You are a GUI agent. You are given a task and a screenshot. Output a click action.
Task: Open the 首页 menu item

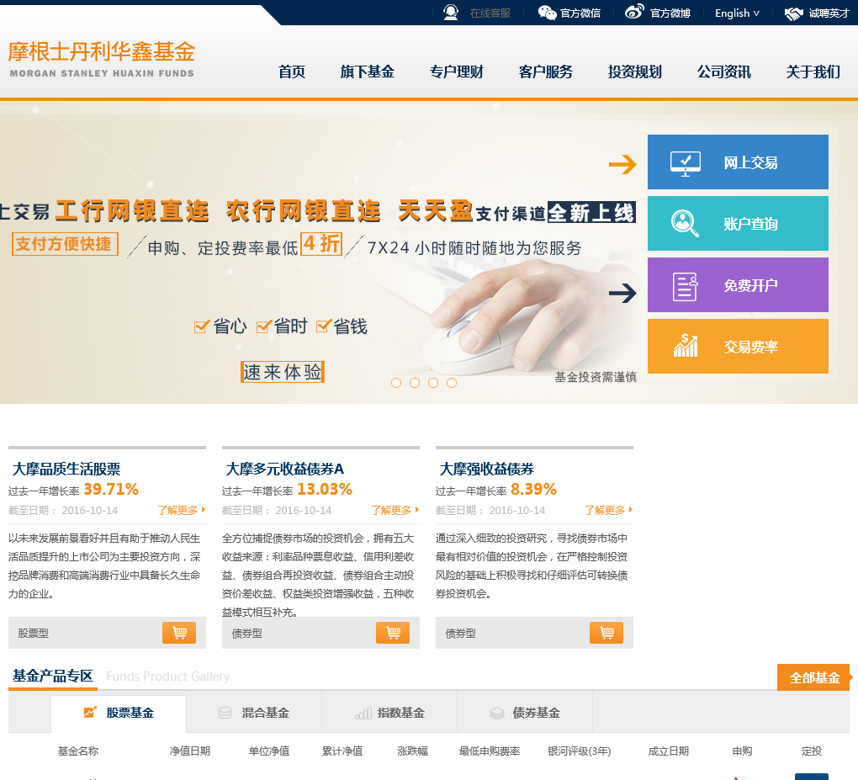coord(292,72)
